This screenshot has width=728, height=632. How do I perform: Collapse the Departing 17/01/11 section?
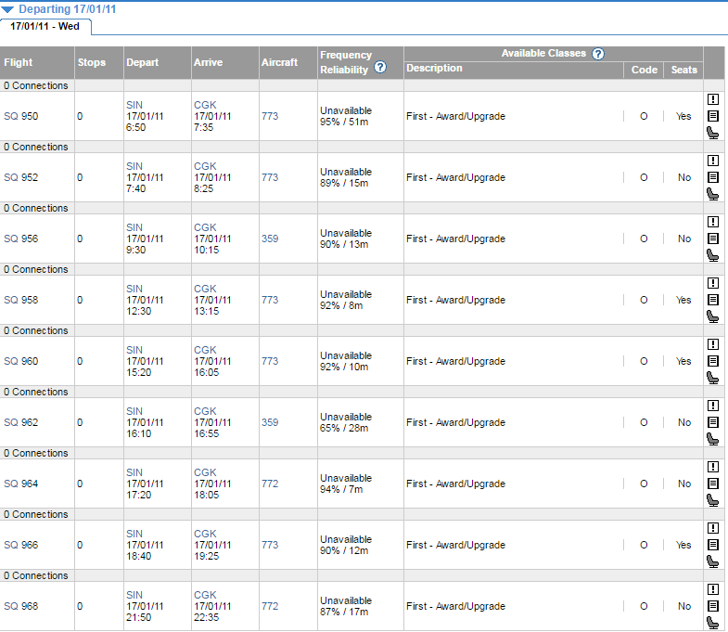coord(8,8)
